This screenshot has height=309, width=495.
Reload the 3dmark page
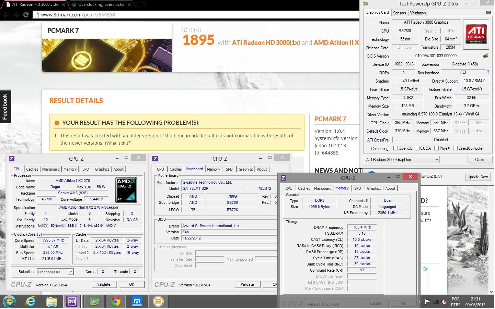(x=26, y=15)
